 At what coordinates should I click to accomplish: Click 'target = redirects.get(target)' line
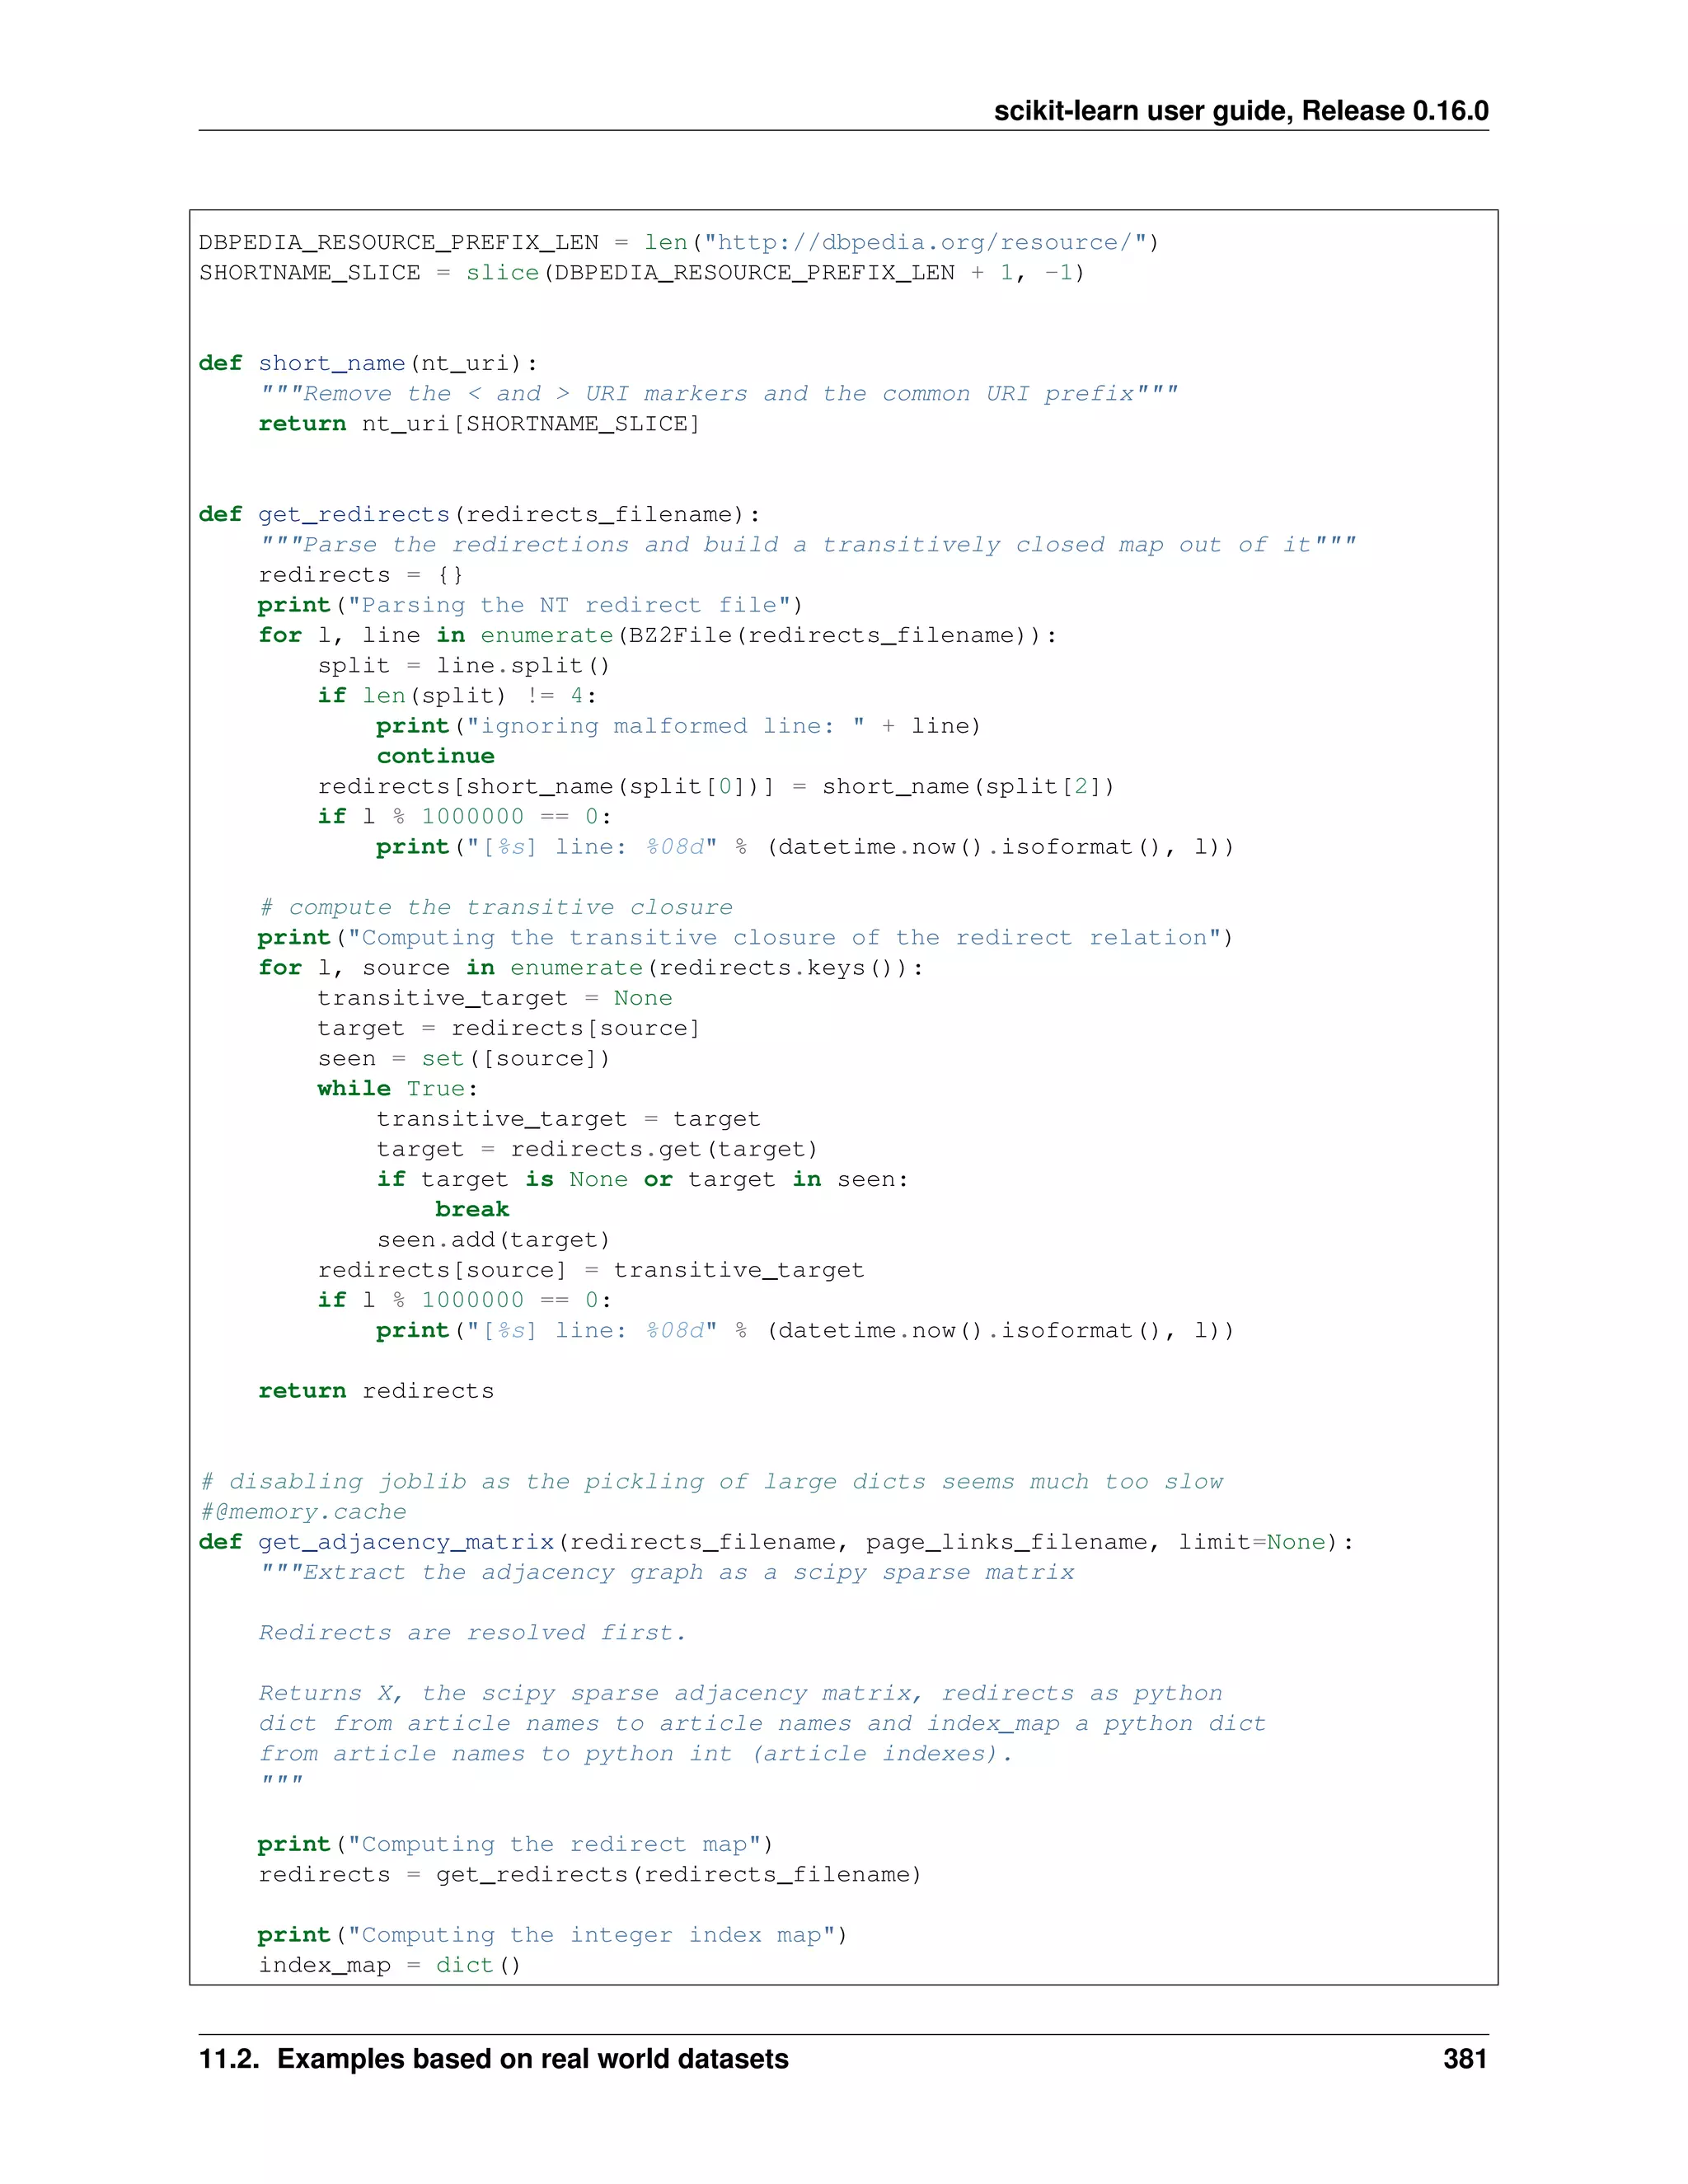tap(597, 1149)
